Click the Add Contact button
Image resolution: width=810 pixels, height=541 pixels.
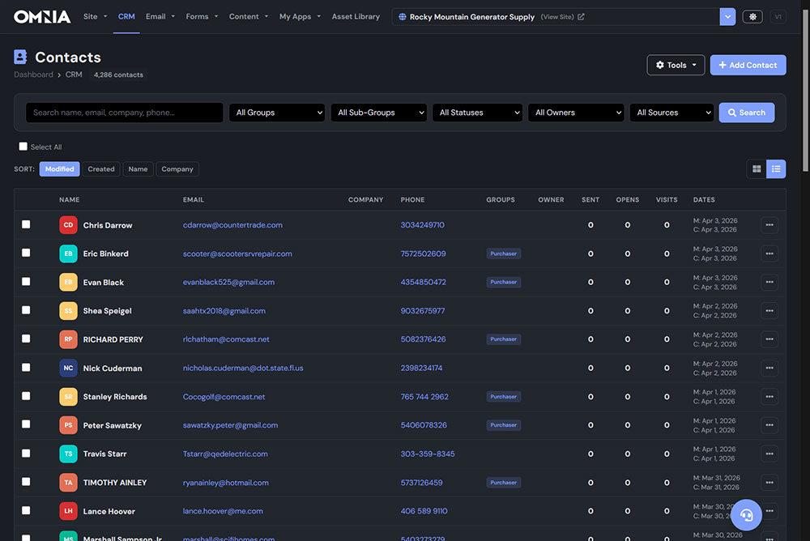pyautogui.click(x=748, y=64)
